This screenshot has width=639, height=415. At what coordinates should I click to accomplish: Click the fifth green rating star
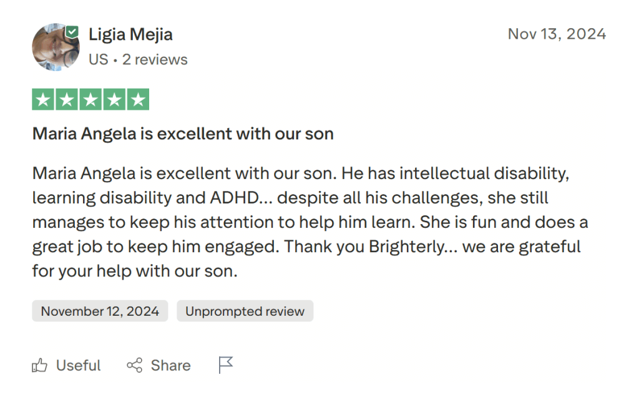[138, 99]
